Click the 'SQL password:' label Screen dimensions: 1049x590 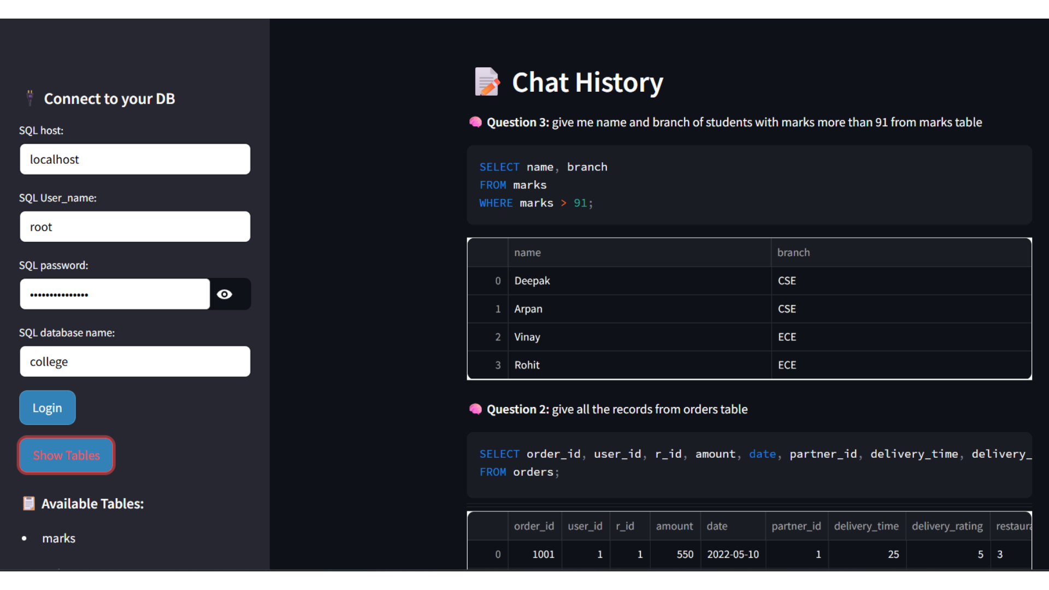tap(54, 265)
